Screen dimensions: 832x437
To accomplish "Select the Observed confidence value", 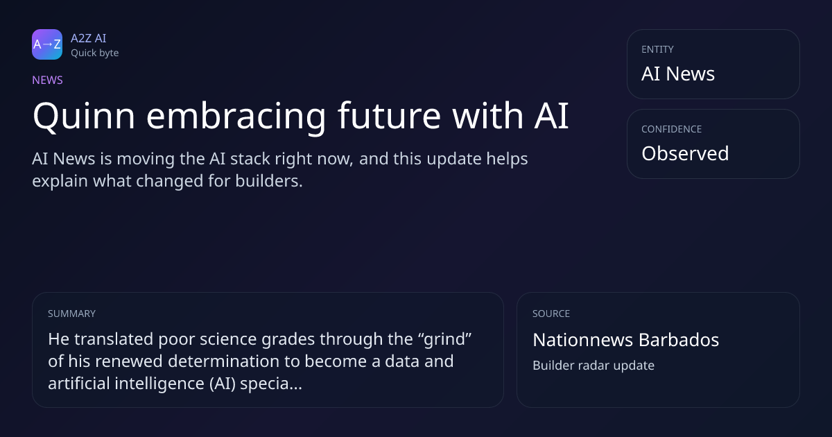I will point(685,153).
